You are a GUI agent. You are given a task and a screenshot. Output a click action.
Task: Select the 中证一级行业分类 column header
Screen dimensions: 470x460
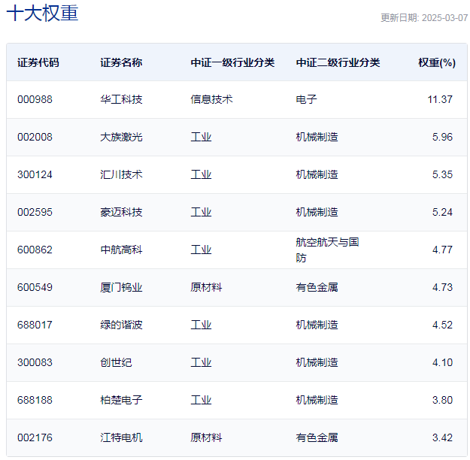click(232, 62)
